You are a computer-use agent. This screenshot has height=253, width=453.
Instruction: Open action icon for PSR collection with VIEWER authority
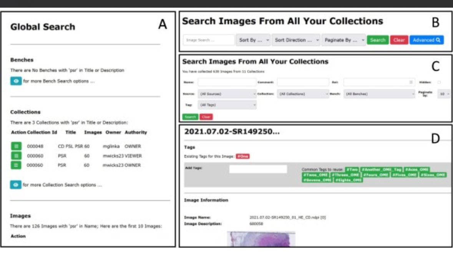coord(16,156)
